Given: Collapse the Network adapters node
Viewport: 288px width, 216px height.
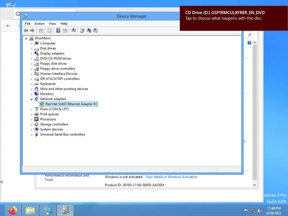Looking at the screenshot, I should [x=31, y=99].
